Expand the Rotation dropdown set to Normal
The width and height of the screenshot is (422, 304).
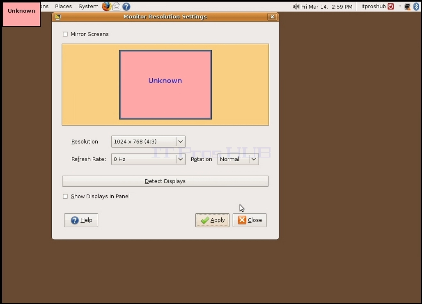[x=238, y=159]
